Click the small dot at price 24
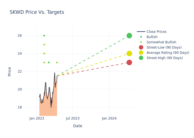Screen dimensions: 194x138 click(44, 54)
